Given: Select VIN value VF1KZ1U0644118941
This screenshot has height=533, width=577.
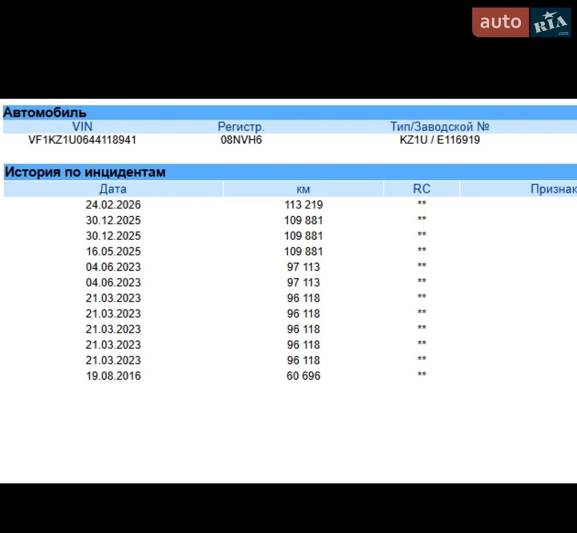Looking at the screenshot, I should pos(82,140).
